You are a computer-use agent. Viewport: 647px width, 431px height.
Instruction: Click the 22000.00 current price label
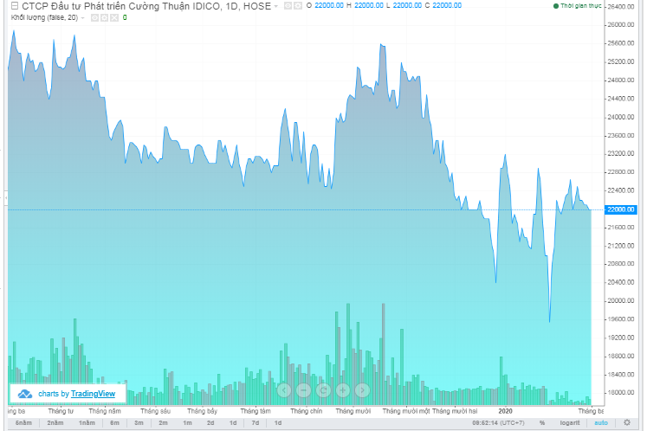click(x=620, y=209)
